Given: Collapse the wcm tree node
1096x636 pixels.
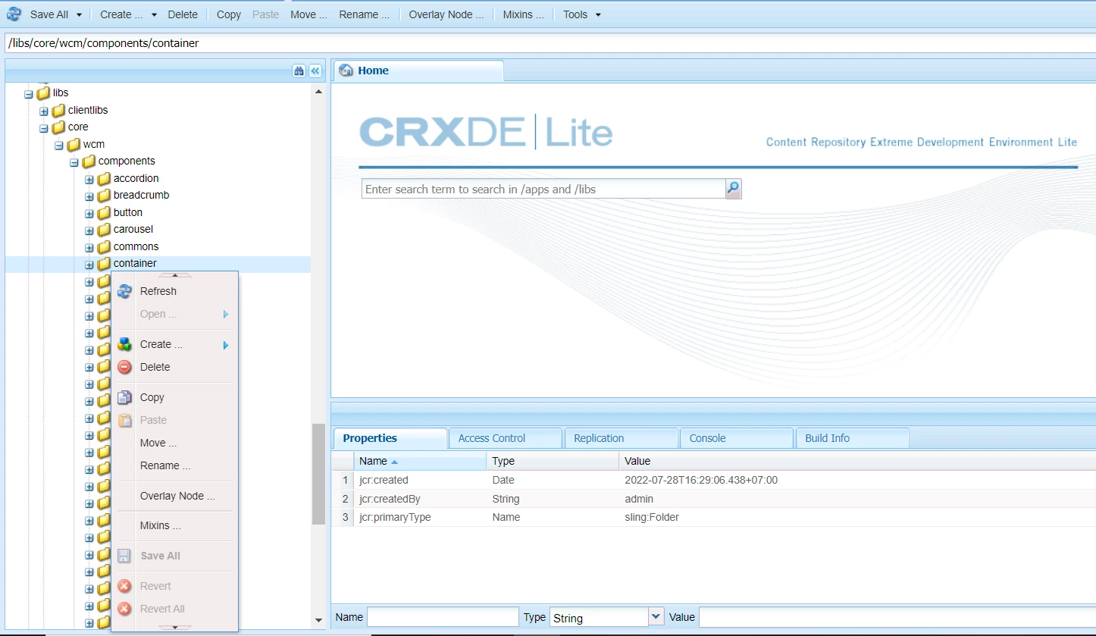Looking at the screenshot, I should pos(59,145).
